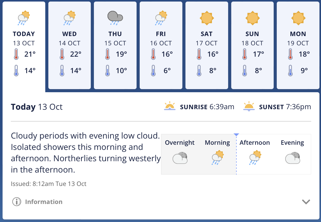Click Thursday's rain cloud icon
This screenshot has width=321, height=222.
pos(115,18)
